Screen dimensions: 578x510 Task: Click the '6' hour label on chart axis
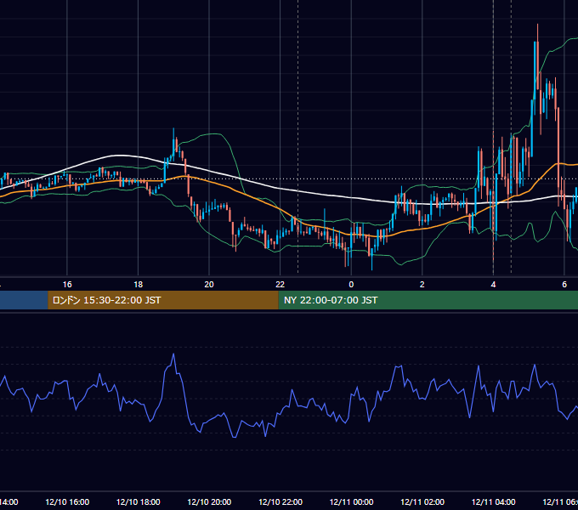(x=564, y=285)
